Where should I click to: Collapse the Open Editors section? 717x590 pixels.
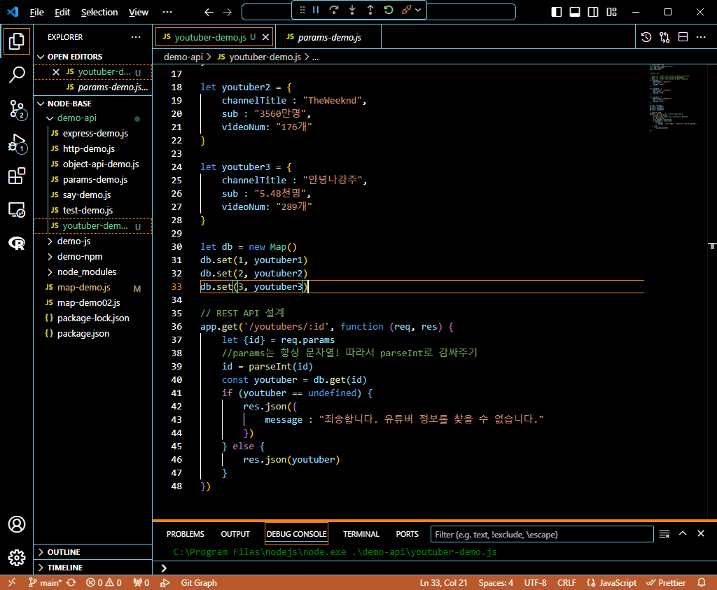tap(93, 57)
